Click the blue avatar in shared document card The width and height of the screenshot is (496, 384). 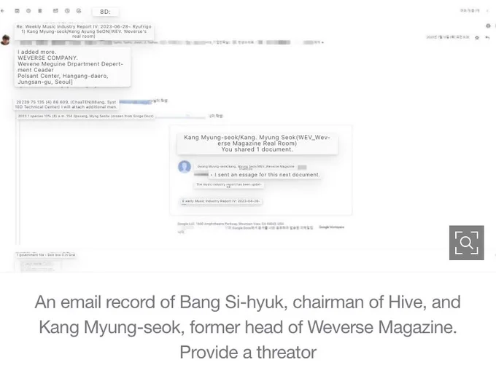pyautogui.click(x=185, y=167)
